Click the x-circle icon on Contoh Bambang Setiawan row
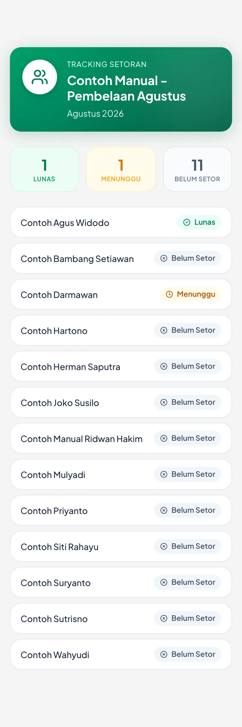The image size is (242, 727). click(164, 258)
